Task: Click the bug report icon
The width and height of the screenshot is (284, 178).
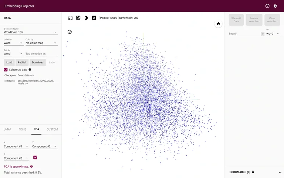Action: (x=275, y=6)
